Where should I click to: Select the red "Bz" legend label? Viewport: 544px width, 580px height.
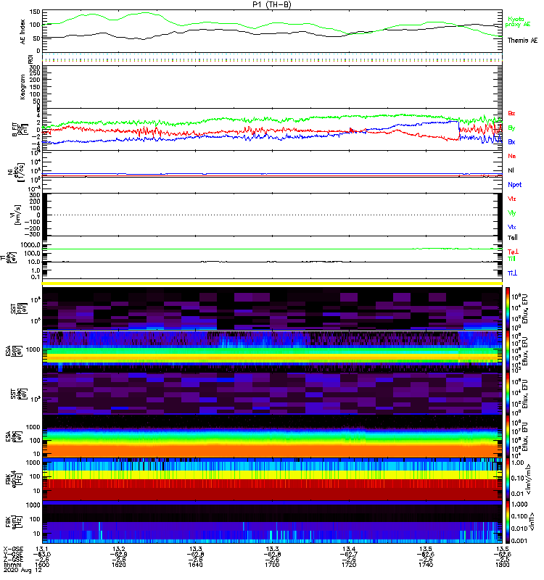[511, 113]
